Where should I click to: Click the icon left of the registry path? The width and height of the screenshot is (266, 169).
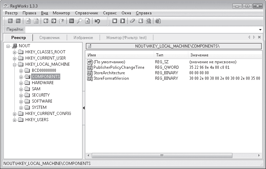click(90, 46)
